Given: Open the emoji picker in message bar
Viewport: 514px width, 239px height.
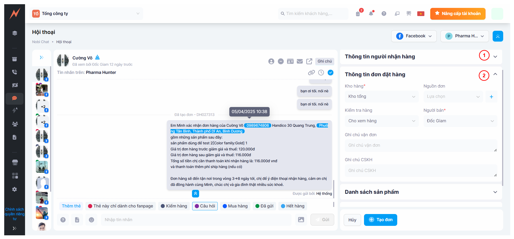Looking at the screenshot, I should [91, 220].
